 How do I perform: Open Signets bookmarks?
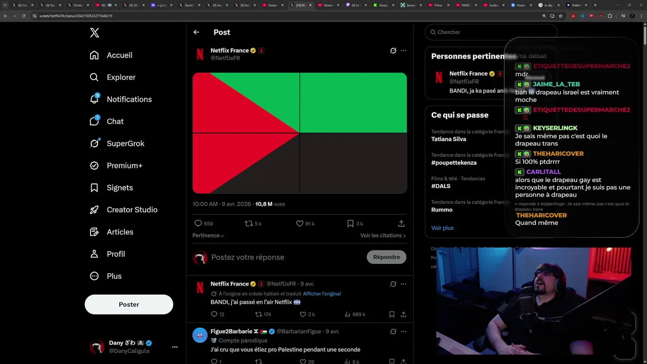111,188
